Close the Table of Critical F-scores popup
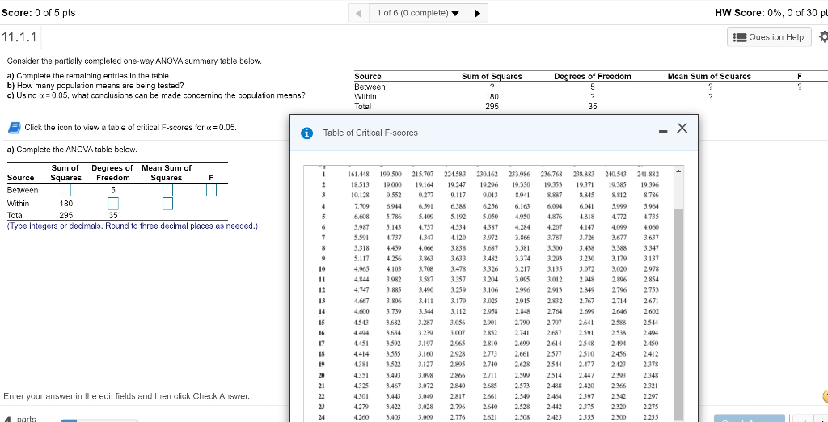The image size is (828, 422). click(682, 129)
